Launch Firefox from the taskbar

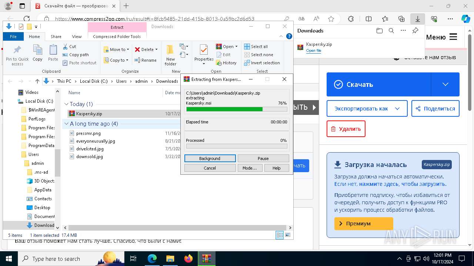188,259
